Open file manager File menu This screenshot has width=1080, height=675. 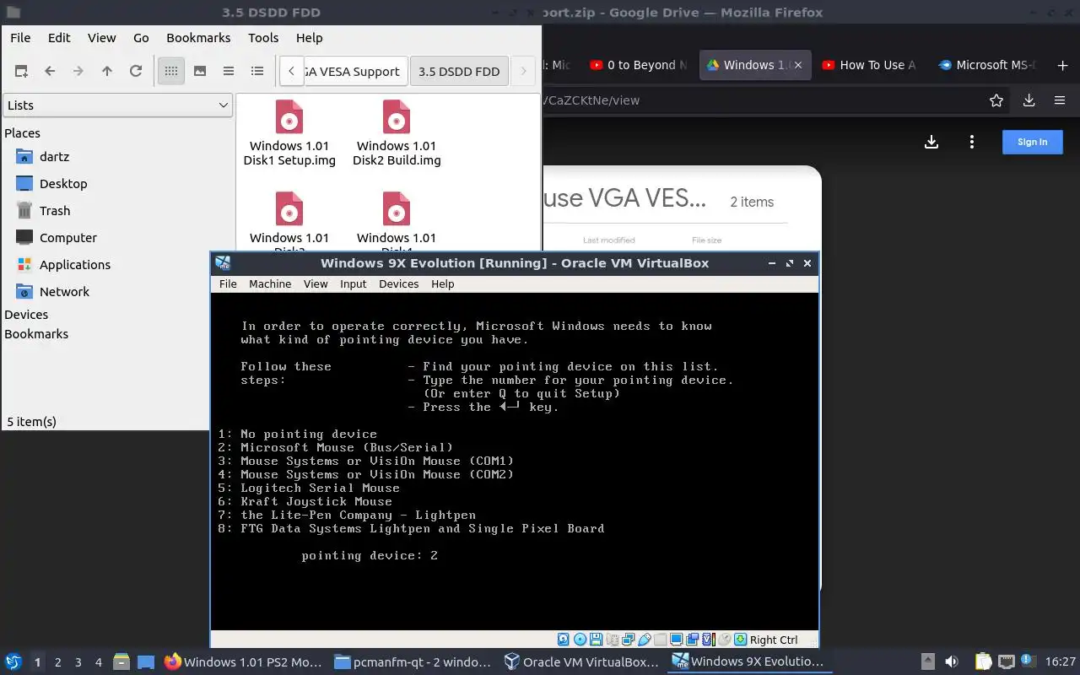click(x=20, y=38)
